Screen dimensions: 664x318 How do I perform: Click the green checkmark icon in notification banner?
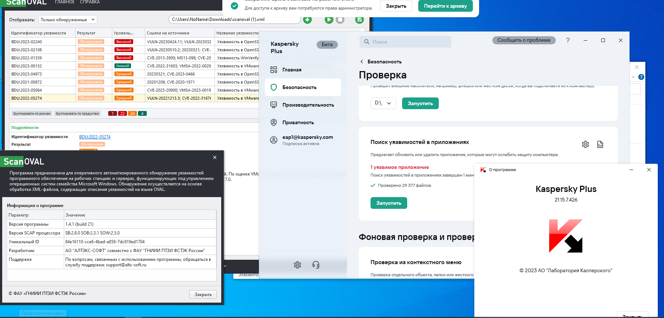[x=234, y=6]
